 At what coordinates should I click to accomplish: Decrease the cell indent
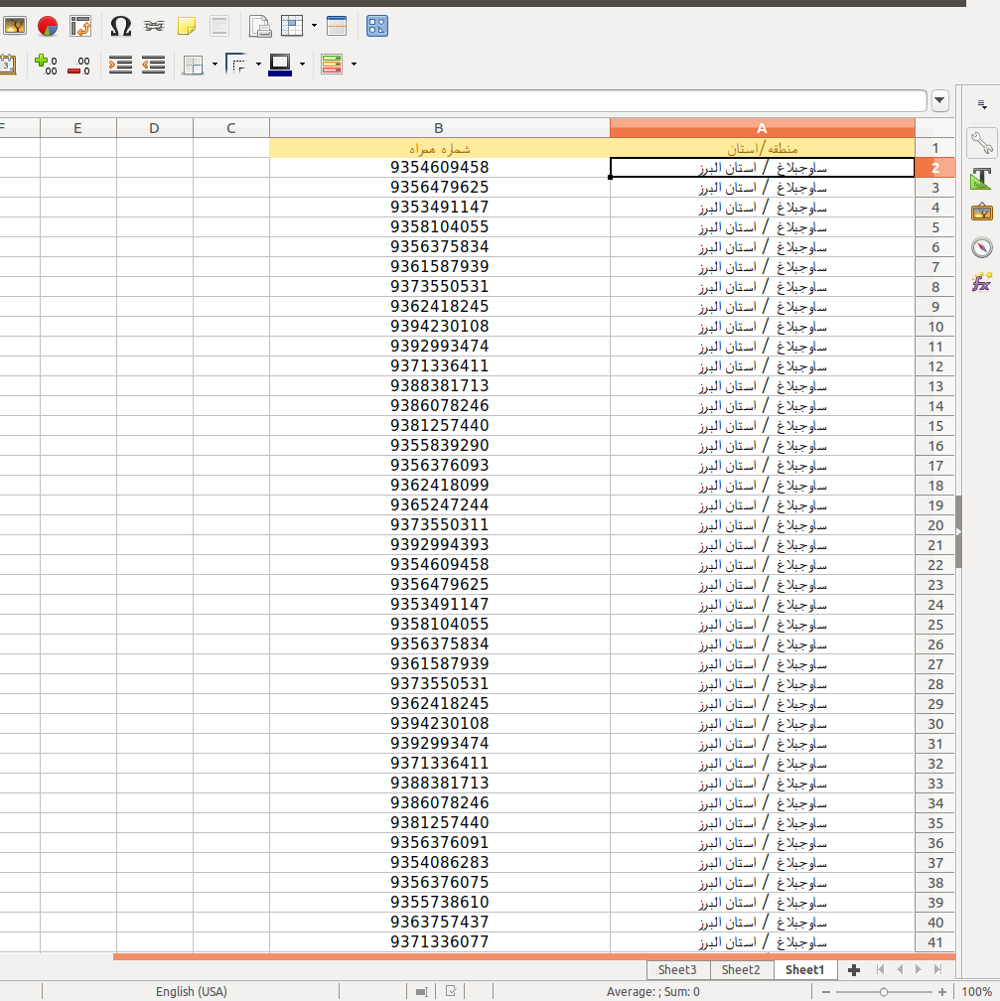[153, 65]
